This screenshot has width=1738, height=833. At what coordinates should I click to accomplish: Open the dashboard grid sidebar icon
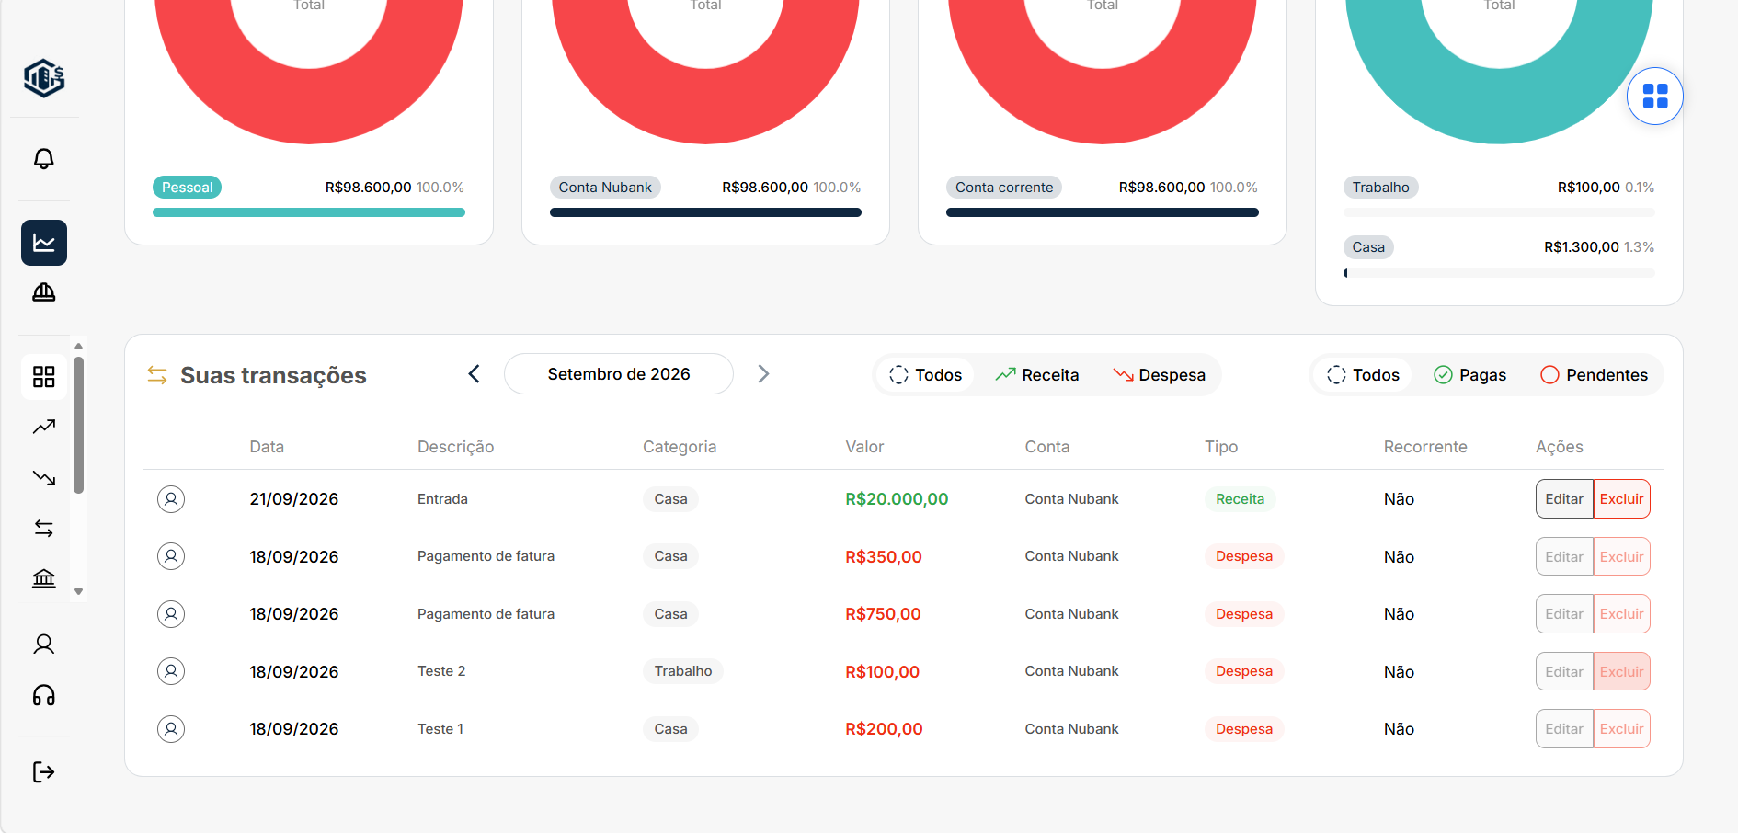pos(44,377)
